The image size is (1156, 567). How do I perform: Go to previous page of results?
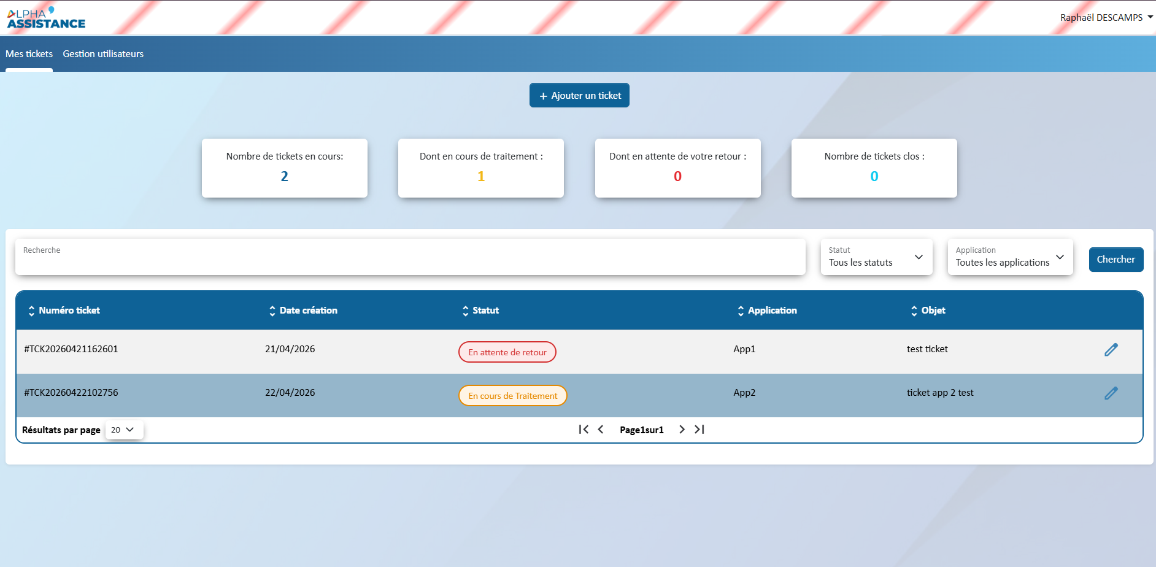point(601,430)
